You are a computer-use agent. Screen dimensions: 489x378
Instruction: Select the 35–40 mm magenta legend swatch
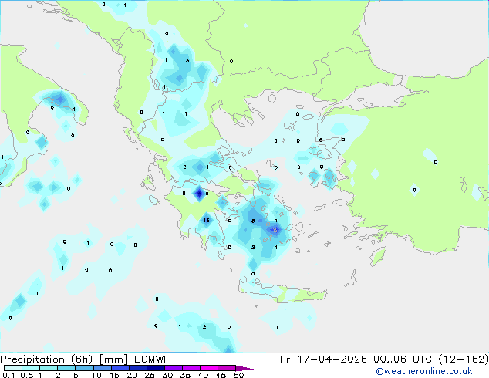point(191,368)
